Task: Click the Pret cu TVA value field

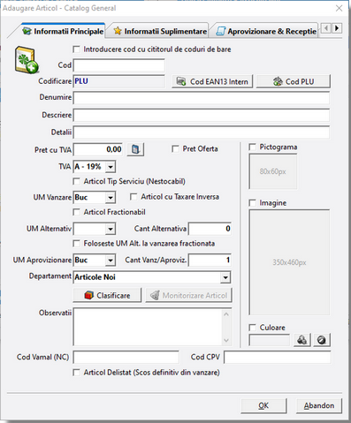Action: (x=98, y=149)
